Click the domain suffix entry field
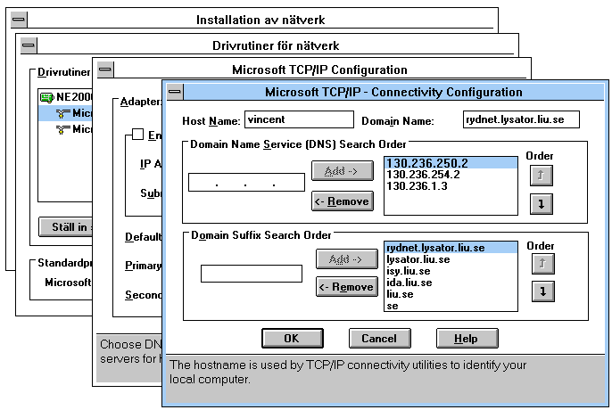The image size is (612, 410). pyautogui.click(x=252, y=273)
